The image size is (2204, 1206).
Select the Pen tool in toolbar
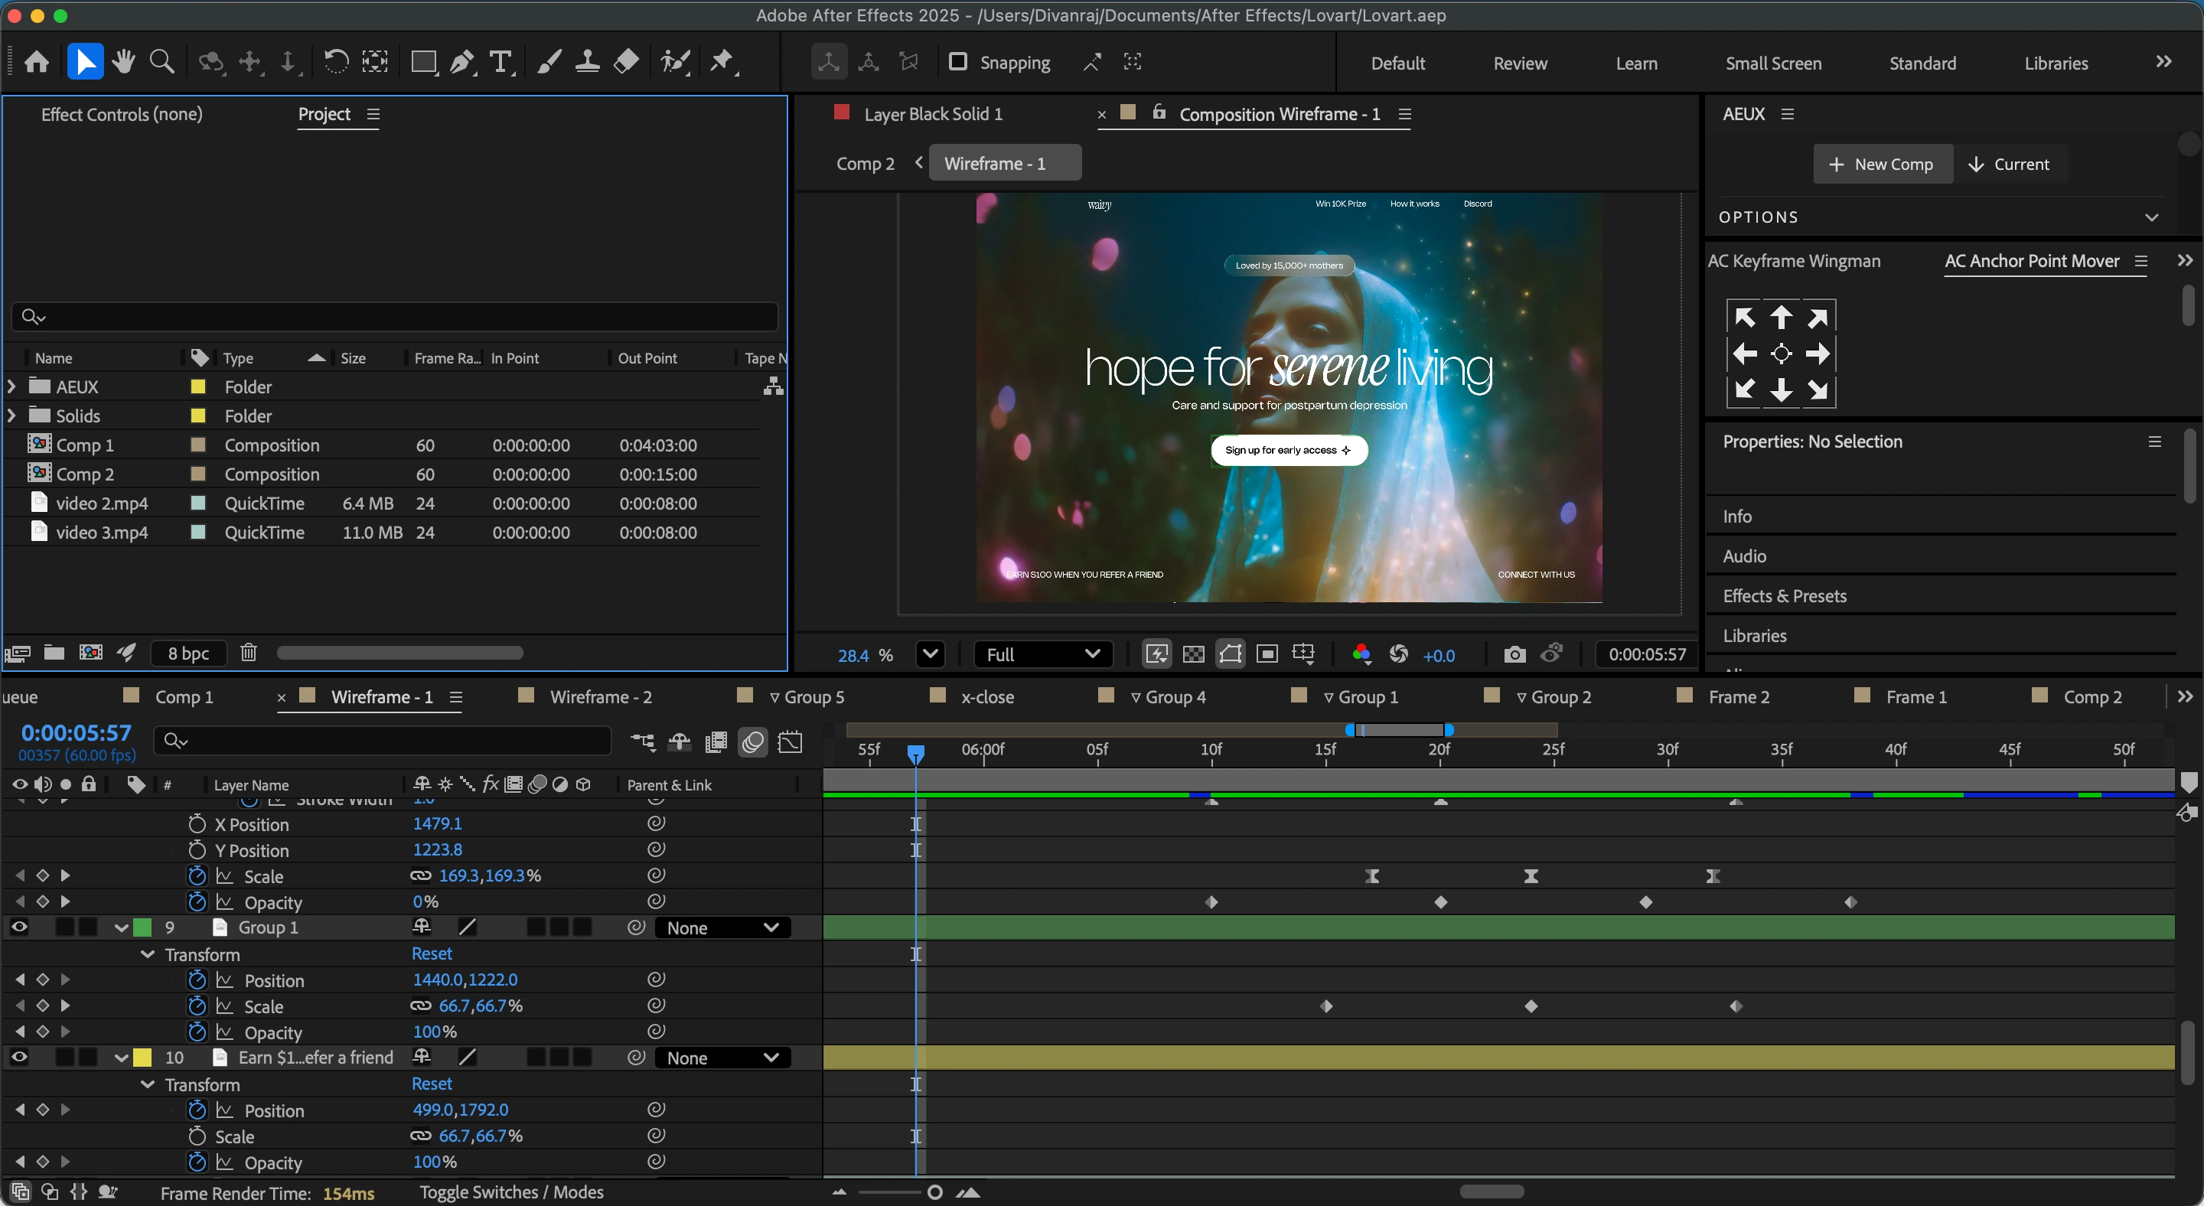coord(462,63)
